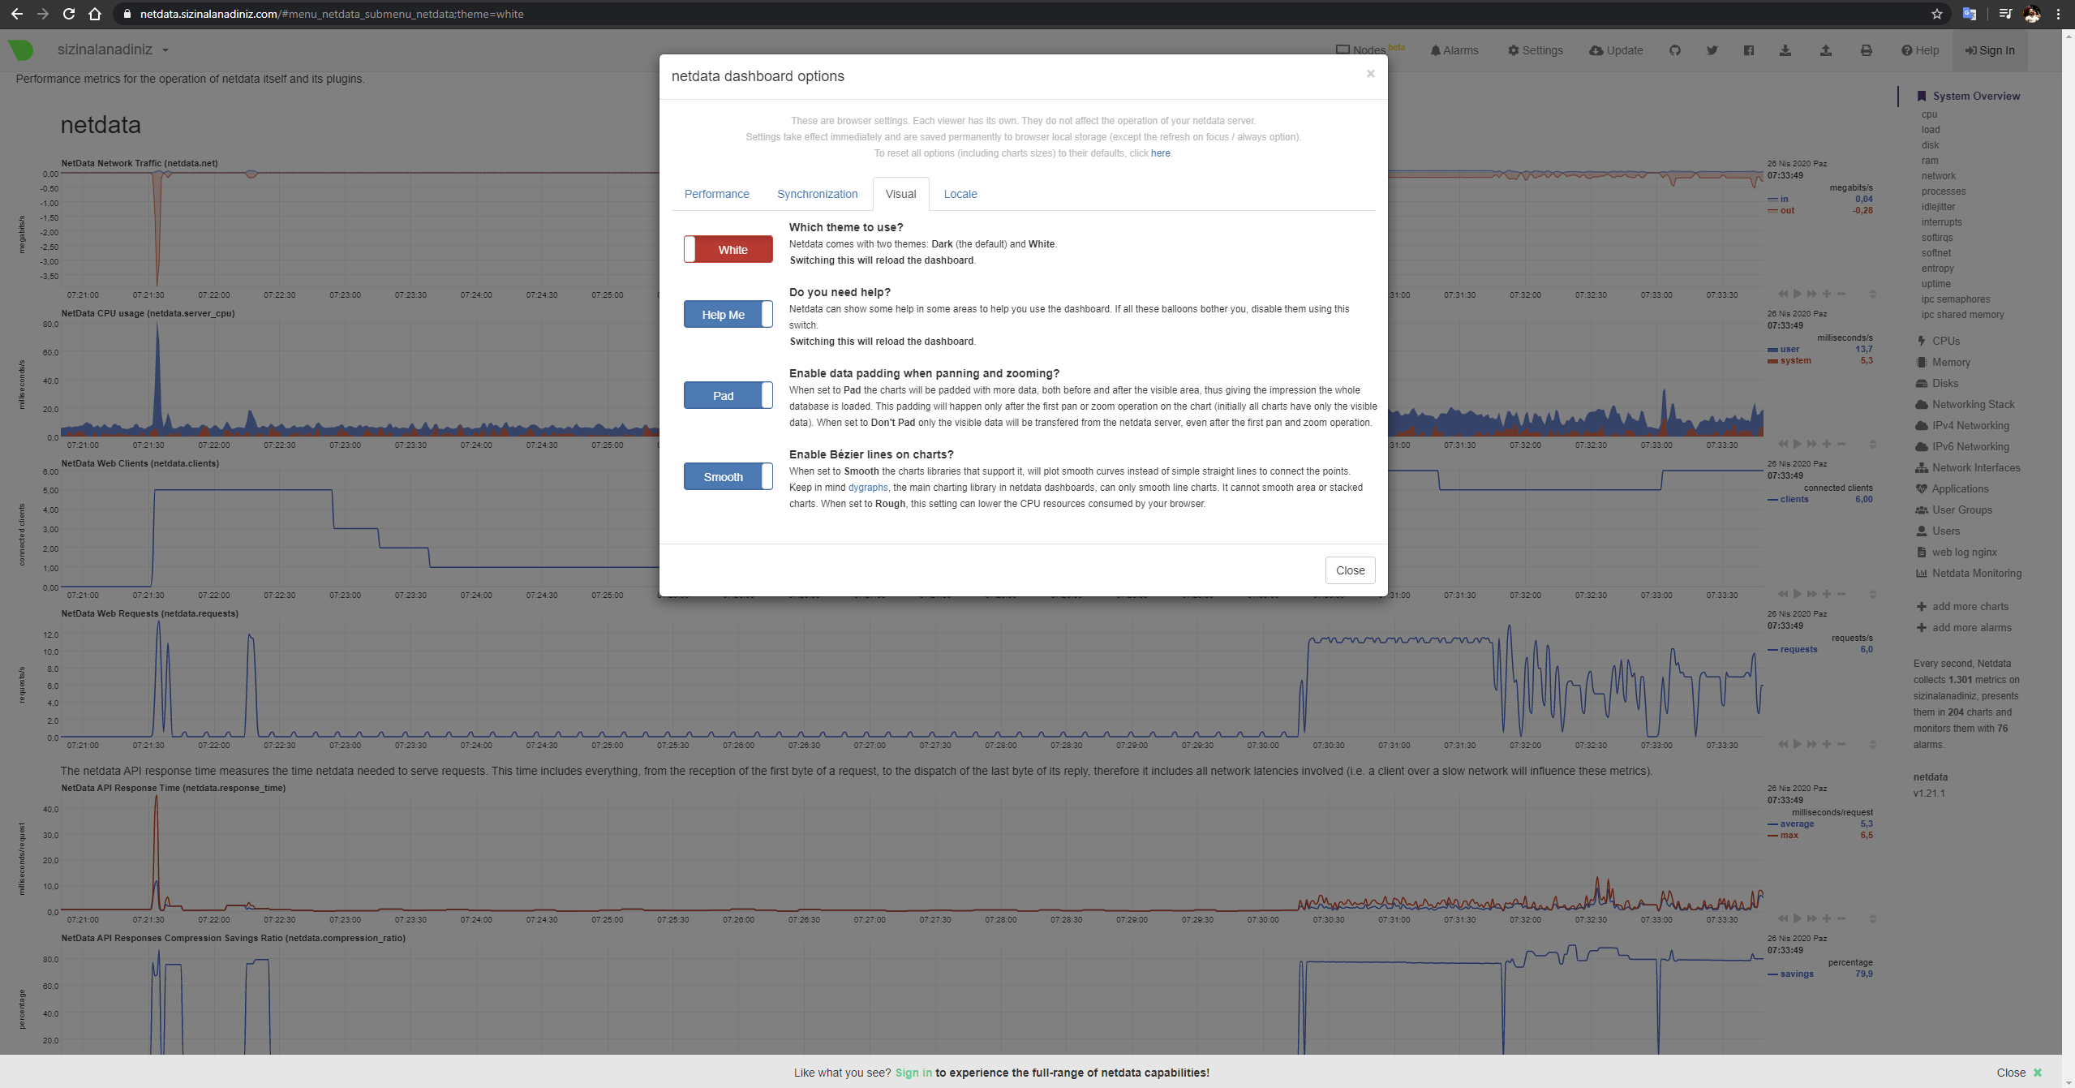Click the print icon in the navbar

[1866, 50]
